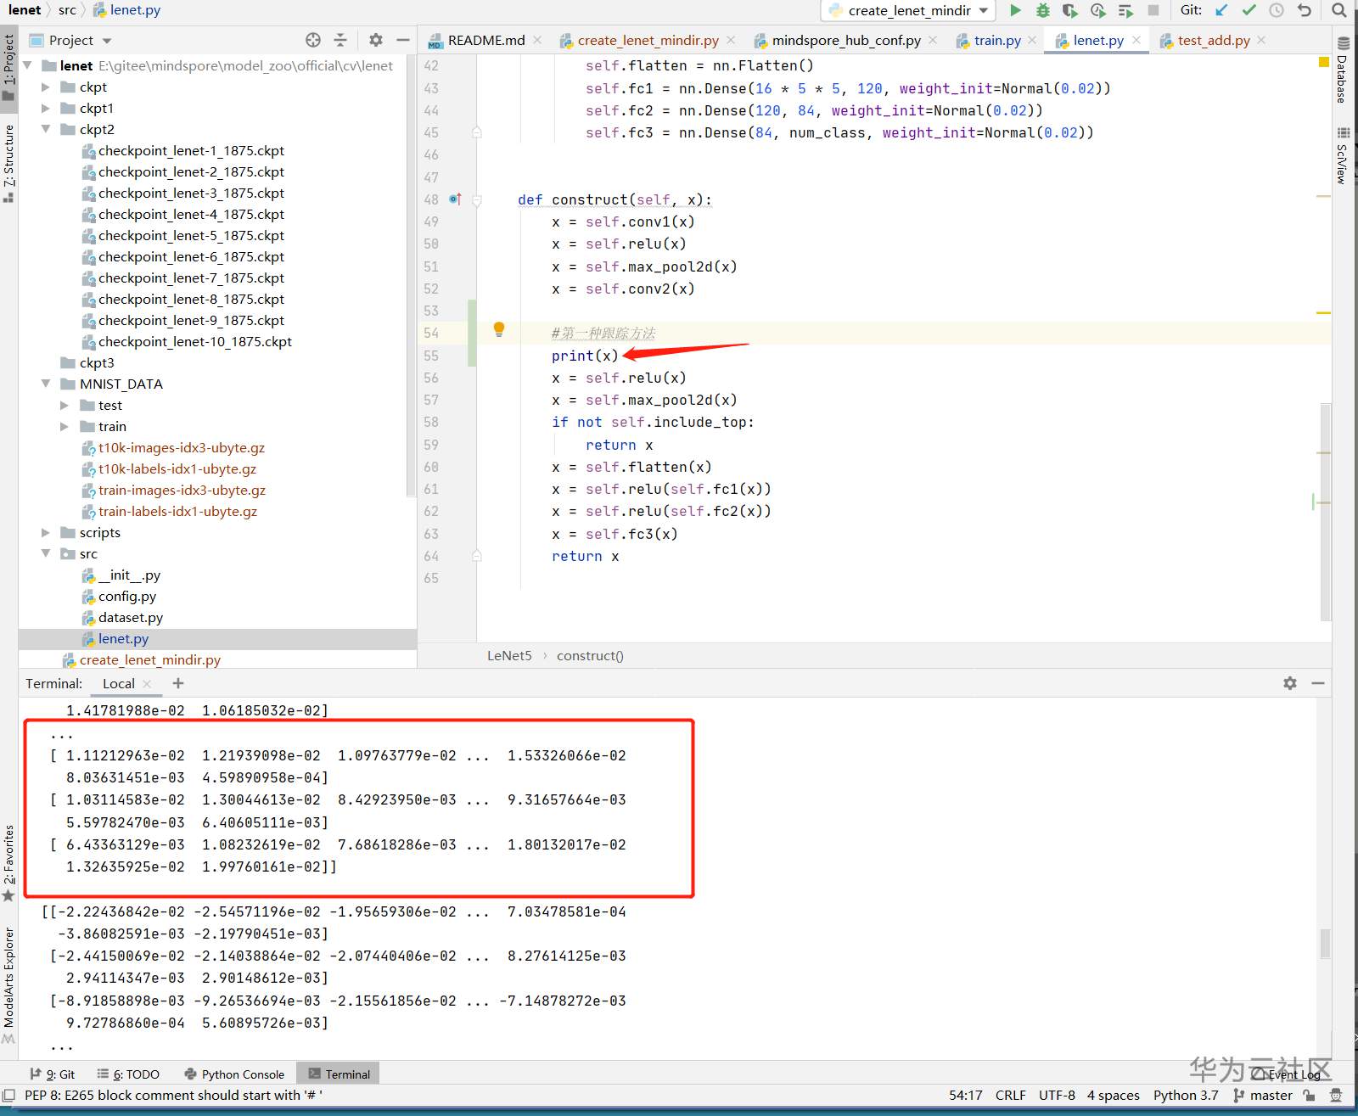Switch to mindspore_hub_conf.py tab
This screenshot has width=1358, height=1116.
846,40
